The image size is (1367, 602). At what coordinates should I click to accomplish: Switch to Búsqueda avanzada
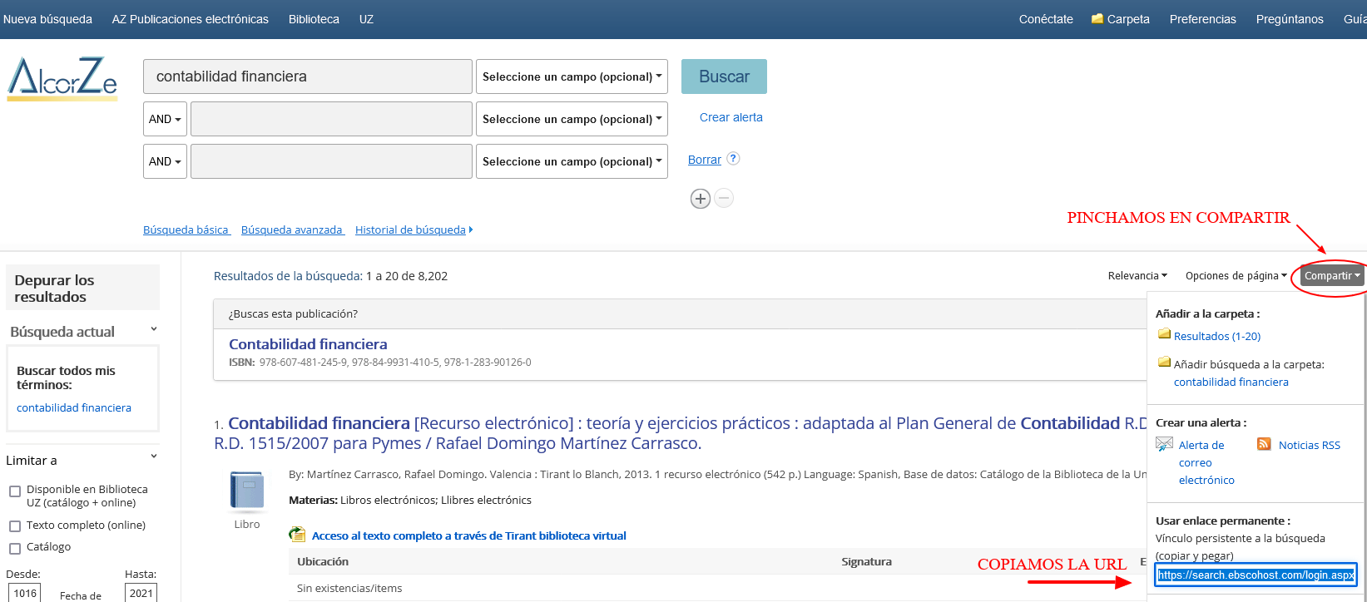(x=292, y=229)
